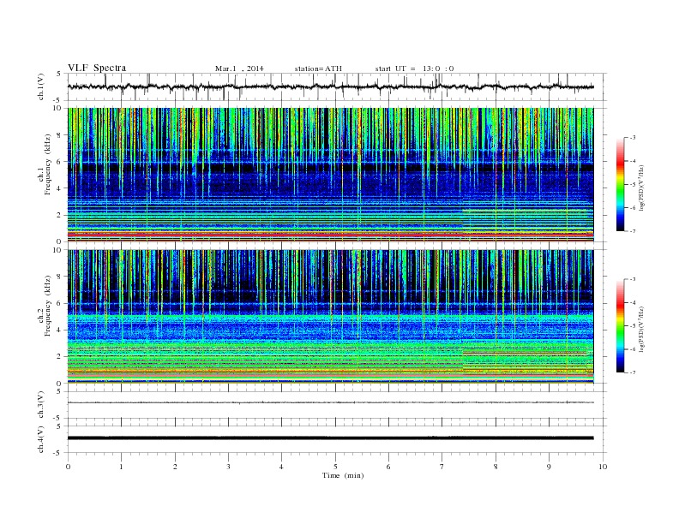Click the ch.2 spectrogram color bar
This screenshot has width=679, height=524.
coord(620,326)
